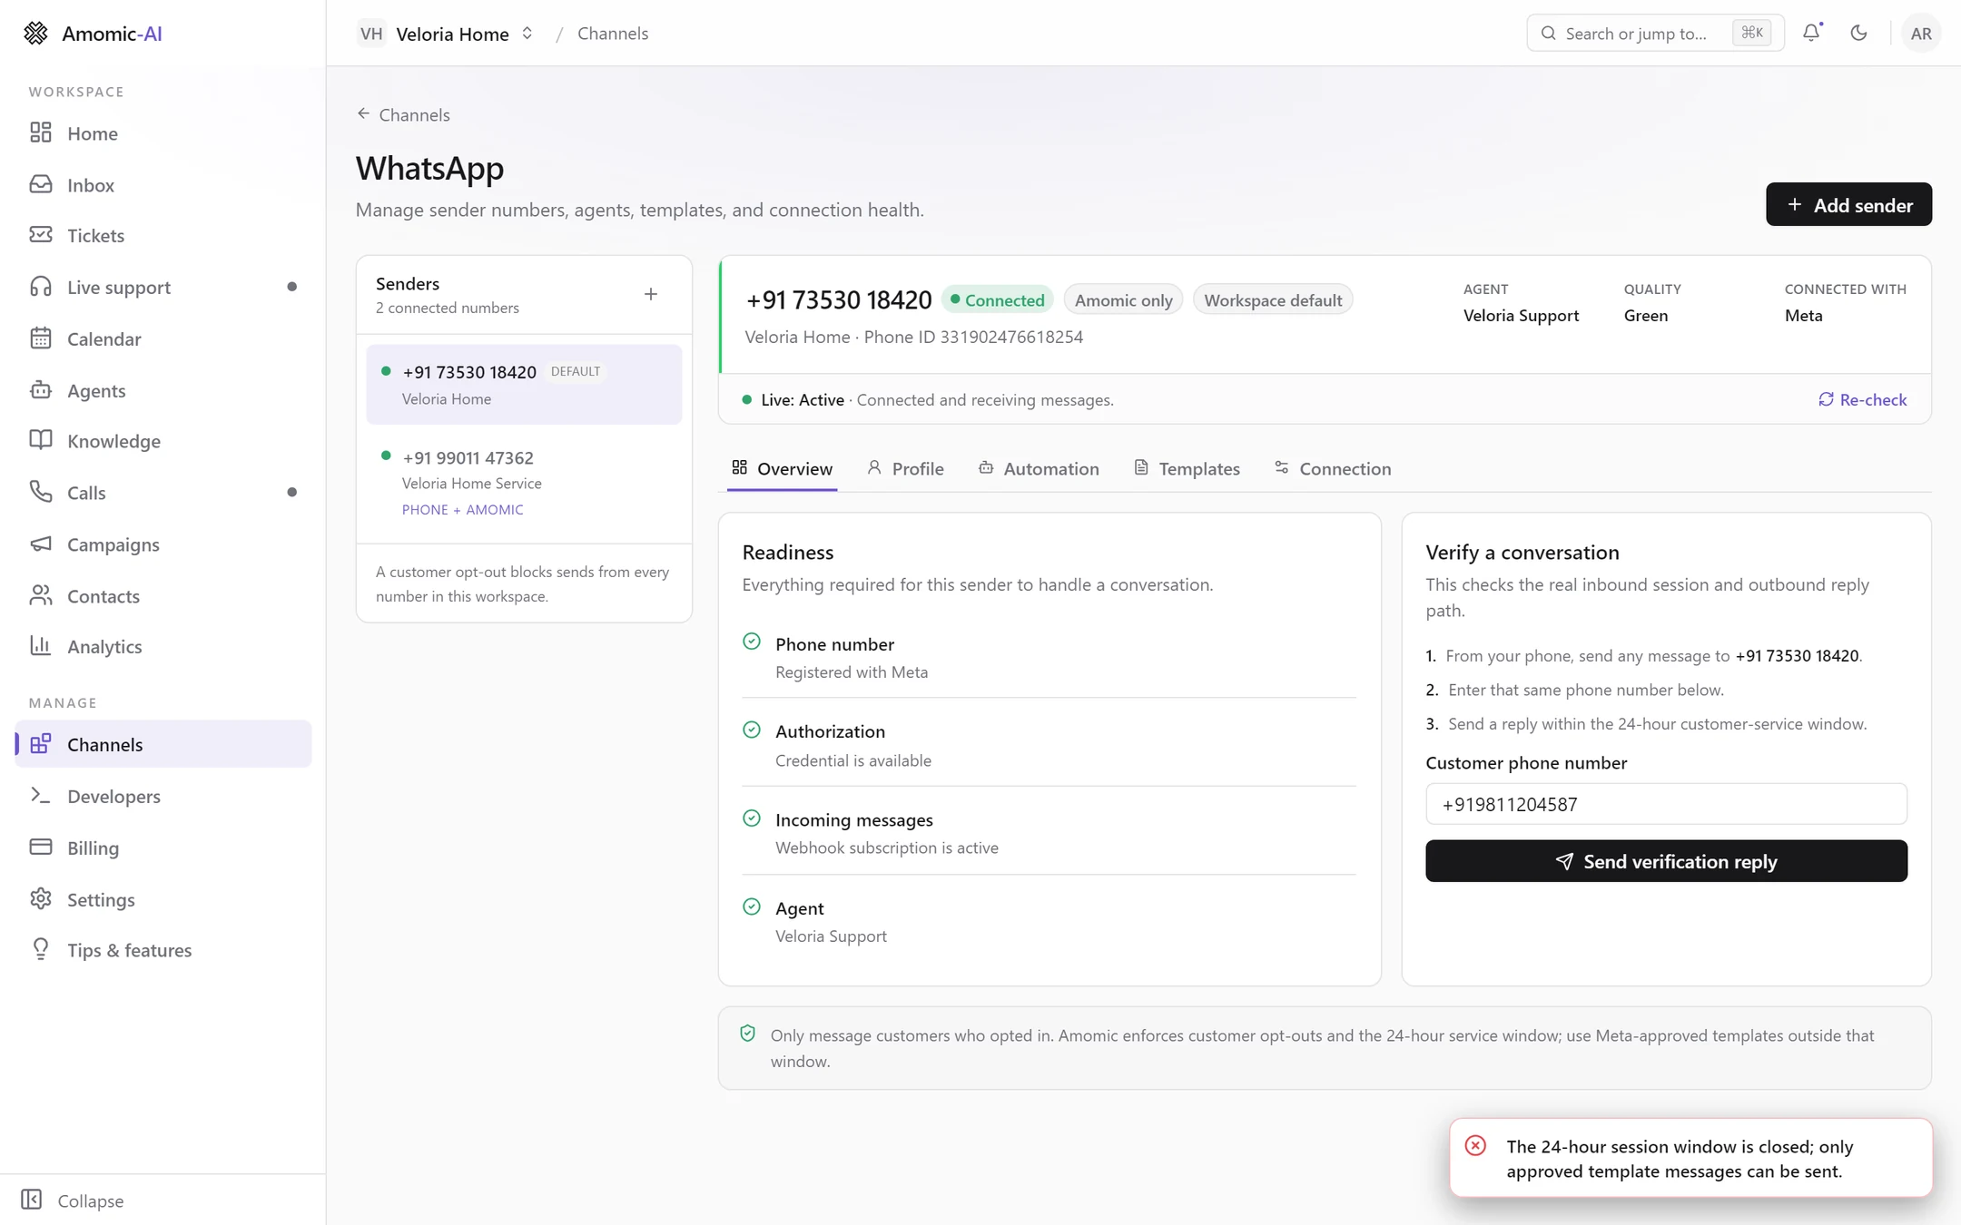Go to Calls

click(x=163, y=493)
